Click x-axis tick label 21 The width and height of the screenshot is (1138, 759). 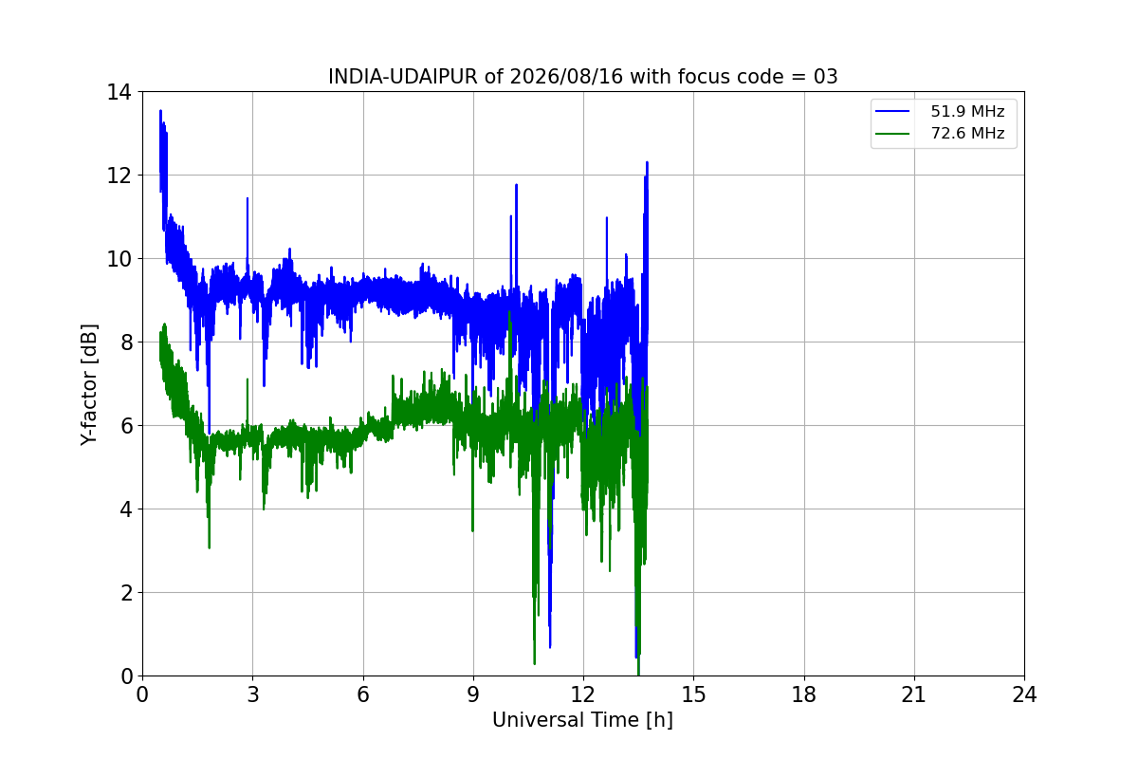point(914,694)
